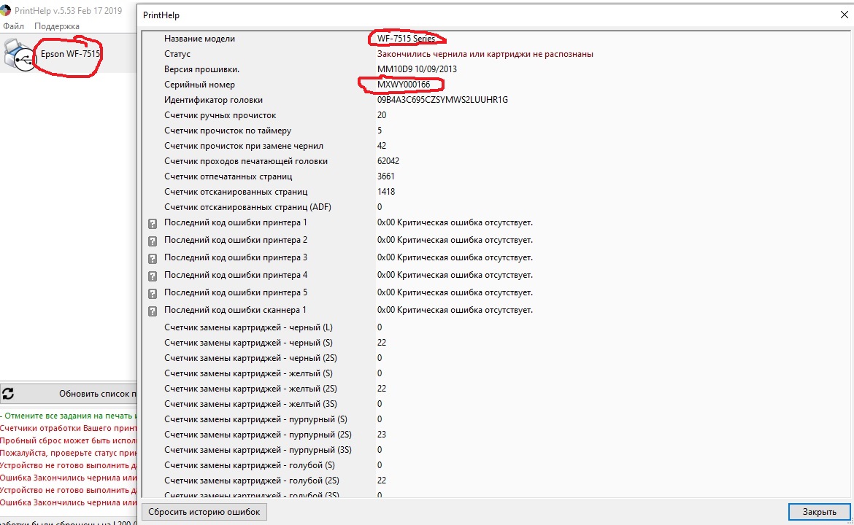Click the scanned pages count 1418

[x=385, y=192]
